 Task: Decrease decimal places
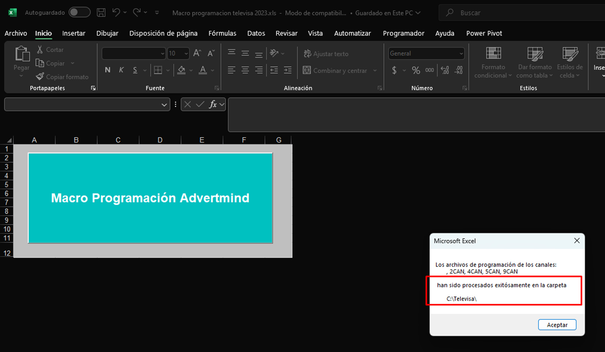[459, 70]
